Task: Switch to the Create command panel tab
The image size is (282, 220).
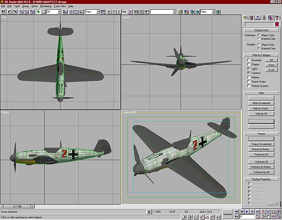Action: (x=245, y=18)
